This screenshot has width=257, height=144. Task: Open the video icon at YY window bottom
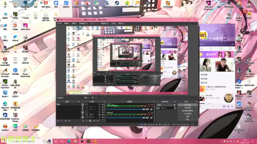pyautogui.click(x=224, y=107)
